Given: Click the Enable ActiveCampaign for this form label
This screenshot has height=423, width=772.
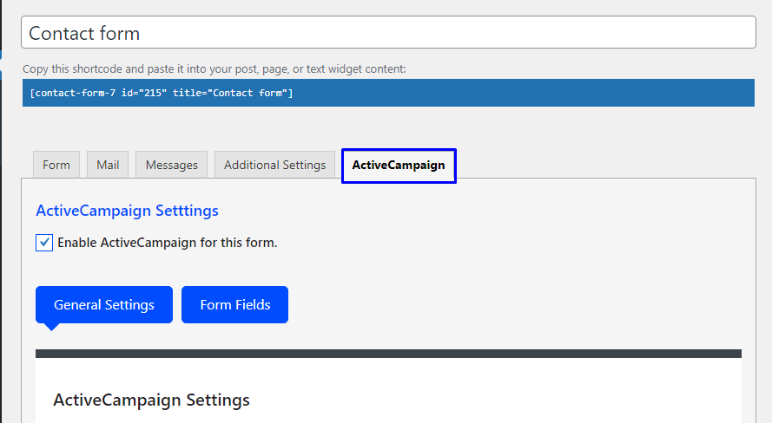Looking at the screenshot, I should (x=168, y=243).
